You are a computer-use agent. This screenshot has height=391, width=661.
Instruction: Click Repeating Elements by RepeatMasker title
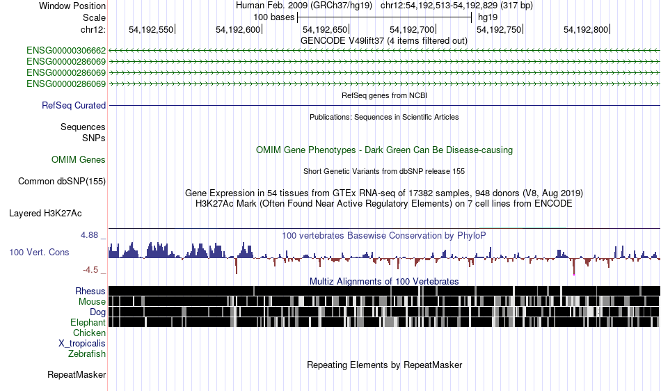(385, 365)
